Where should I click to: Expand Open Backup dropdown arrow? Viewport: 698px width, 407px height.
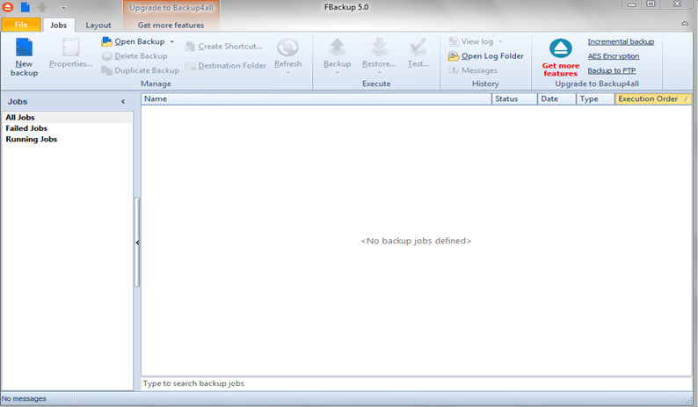171,42
